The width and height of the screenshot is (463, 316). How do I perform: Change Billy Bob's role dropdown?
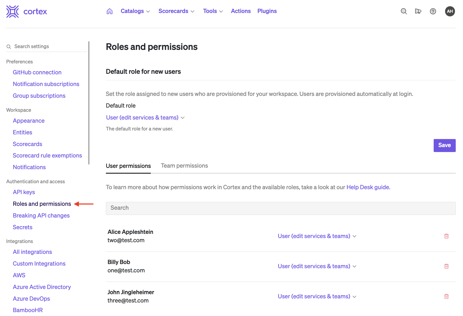coord(317,266)
